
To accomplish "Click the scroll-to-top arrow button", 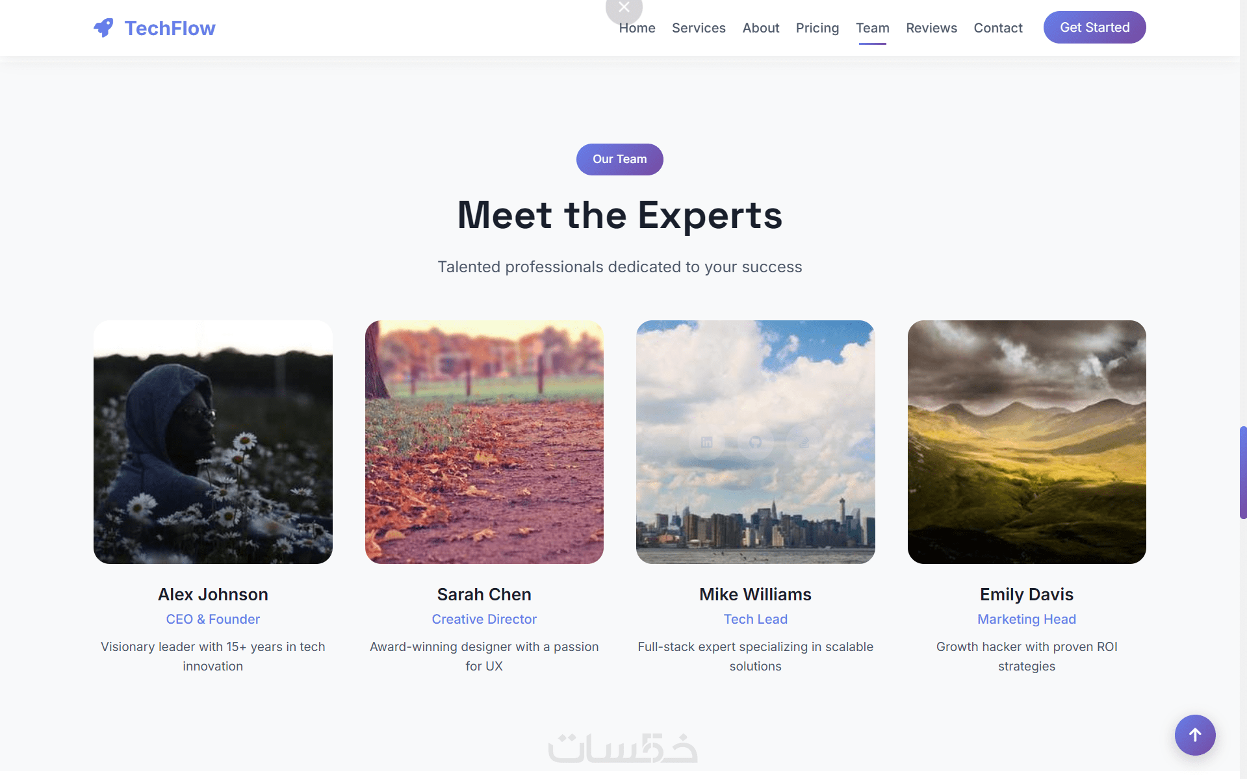I will tap(1195, 735).
